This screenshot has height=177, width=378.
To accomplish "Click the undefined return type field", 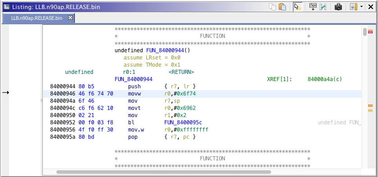I will 79,72.
